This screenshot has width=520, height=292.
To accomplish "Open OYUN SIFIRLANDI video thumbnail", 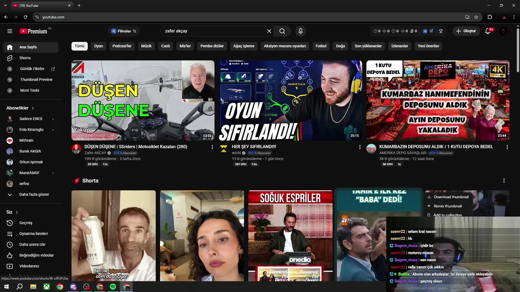I will (x=291, y=100).
